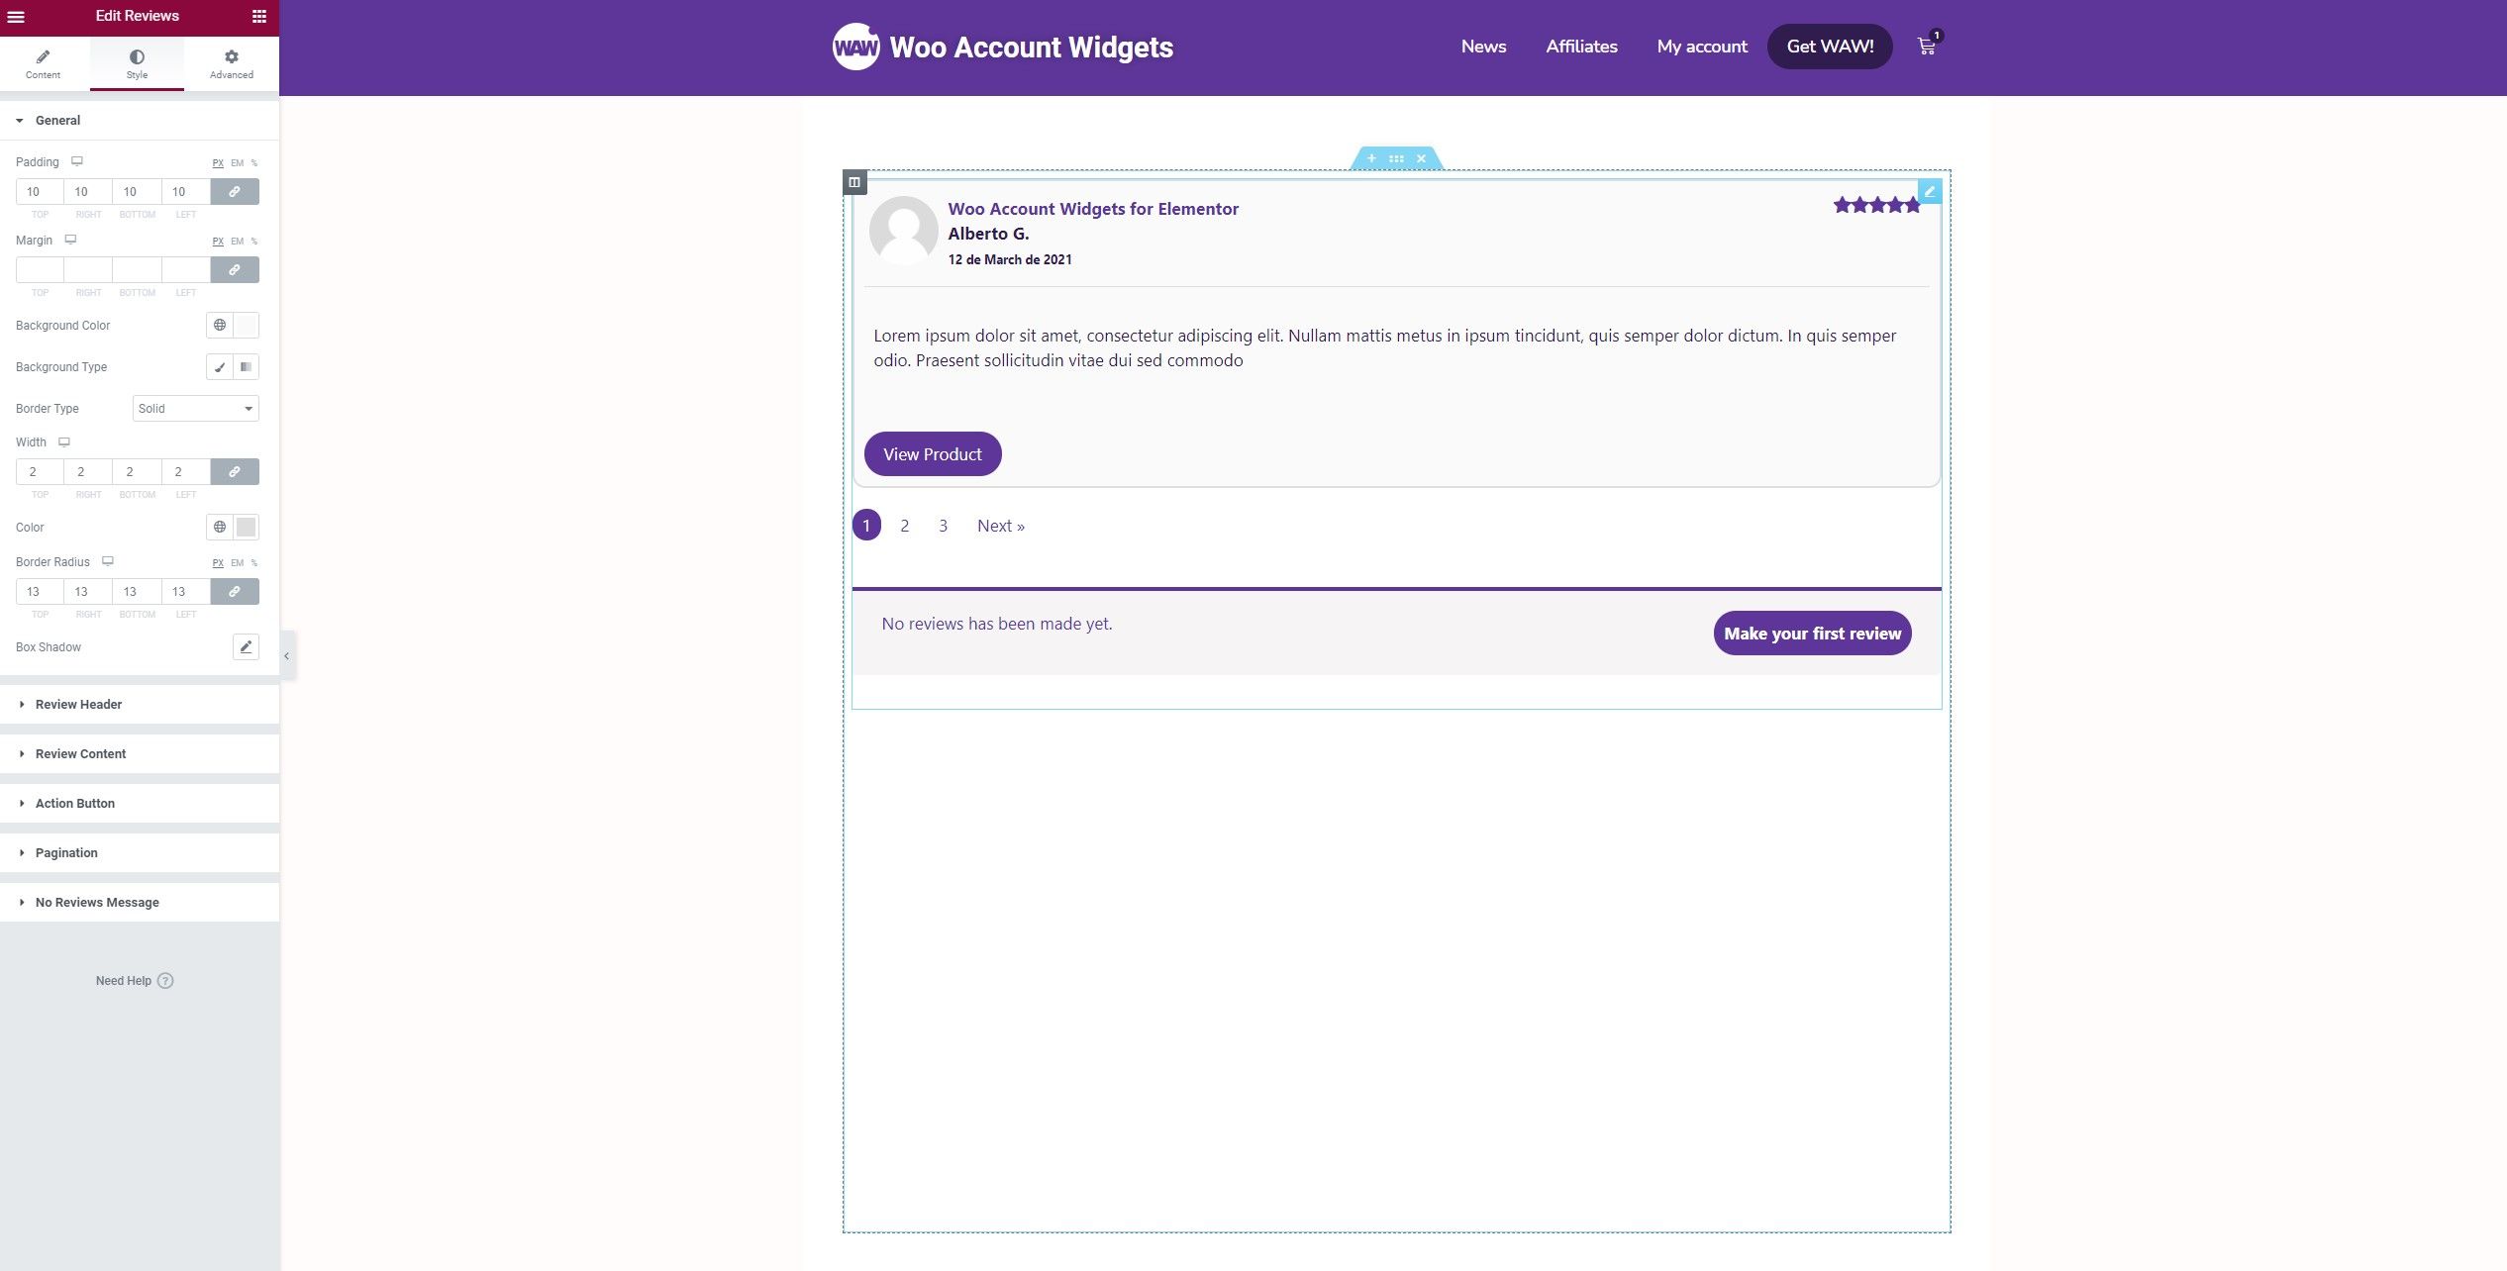The image size is (2507, 1271).
Task: Choose classic Background Type brush icon
Action: [220, 367]
